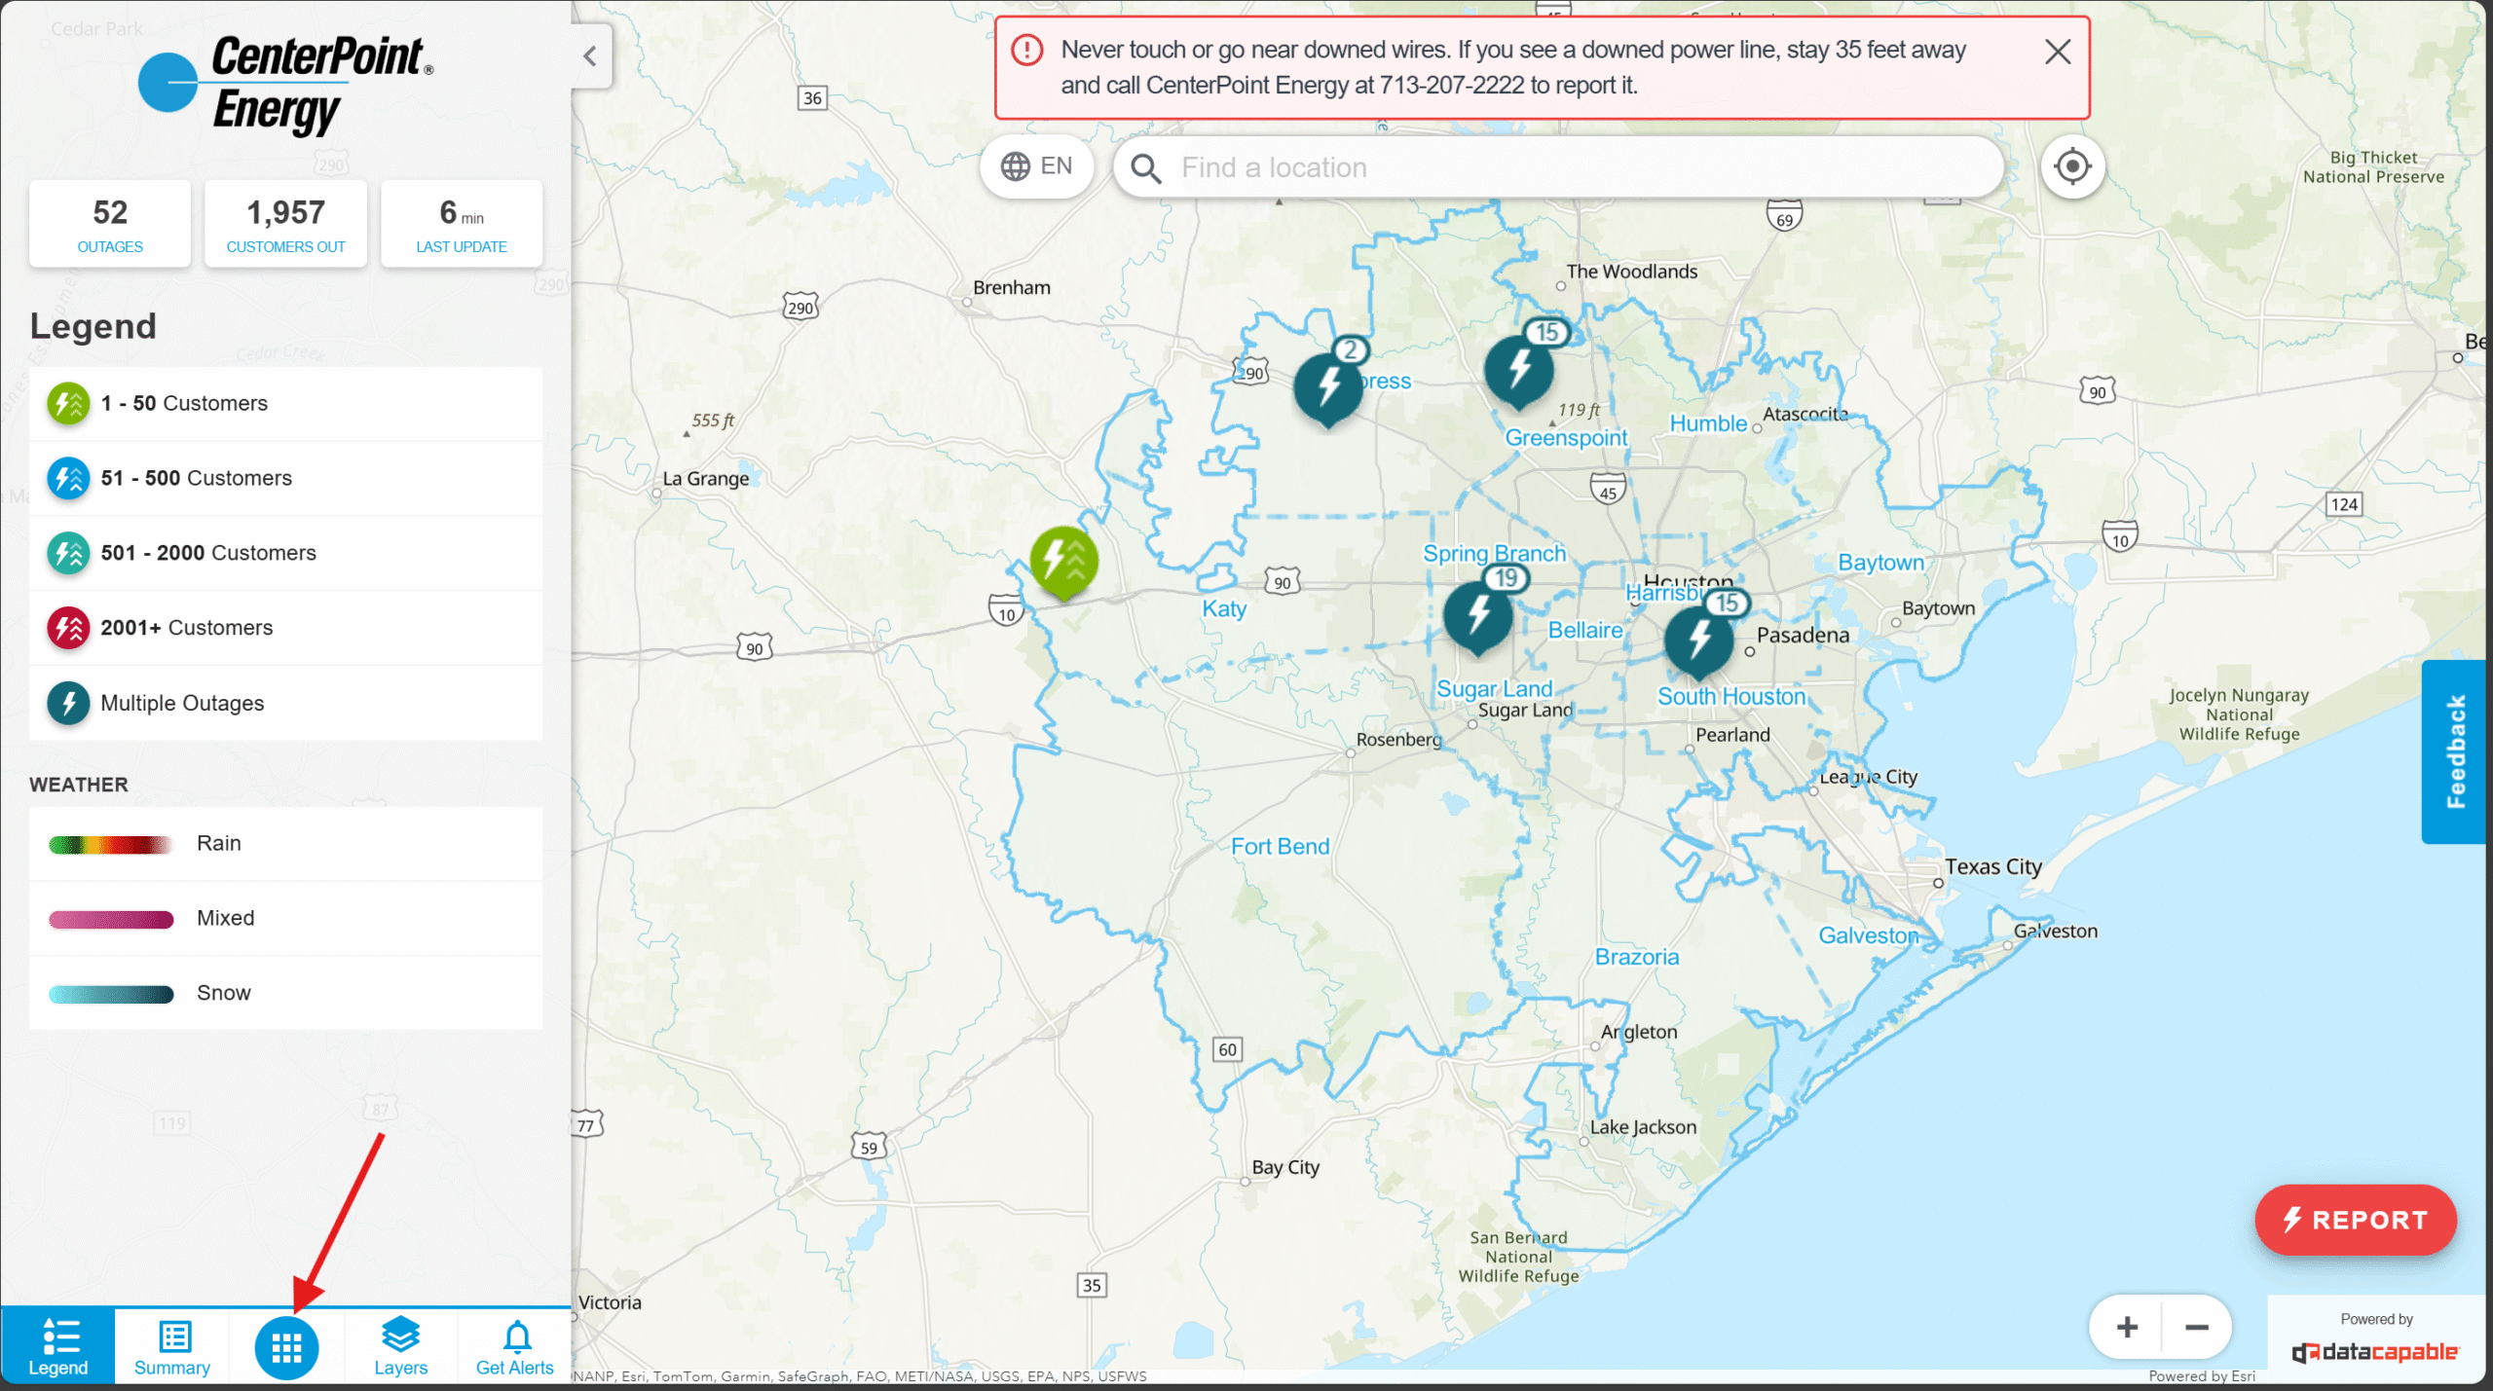The image size is (2493, 1391).
Task: Open Get Alerts notifications
Action: [514, 1346]
